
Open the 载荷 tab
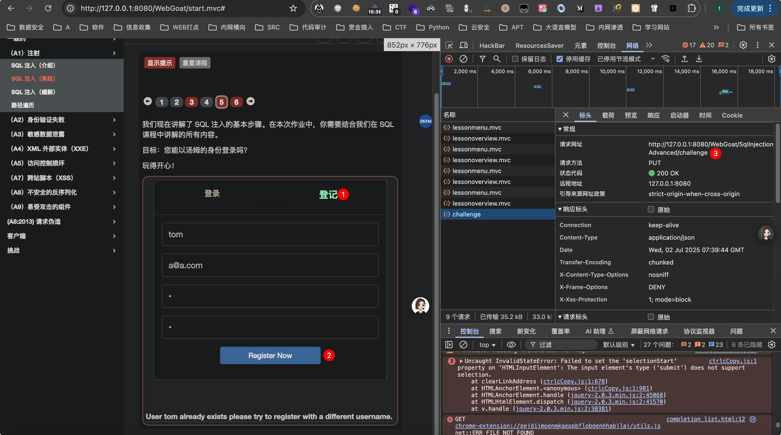(608, 115)
